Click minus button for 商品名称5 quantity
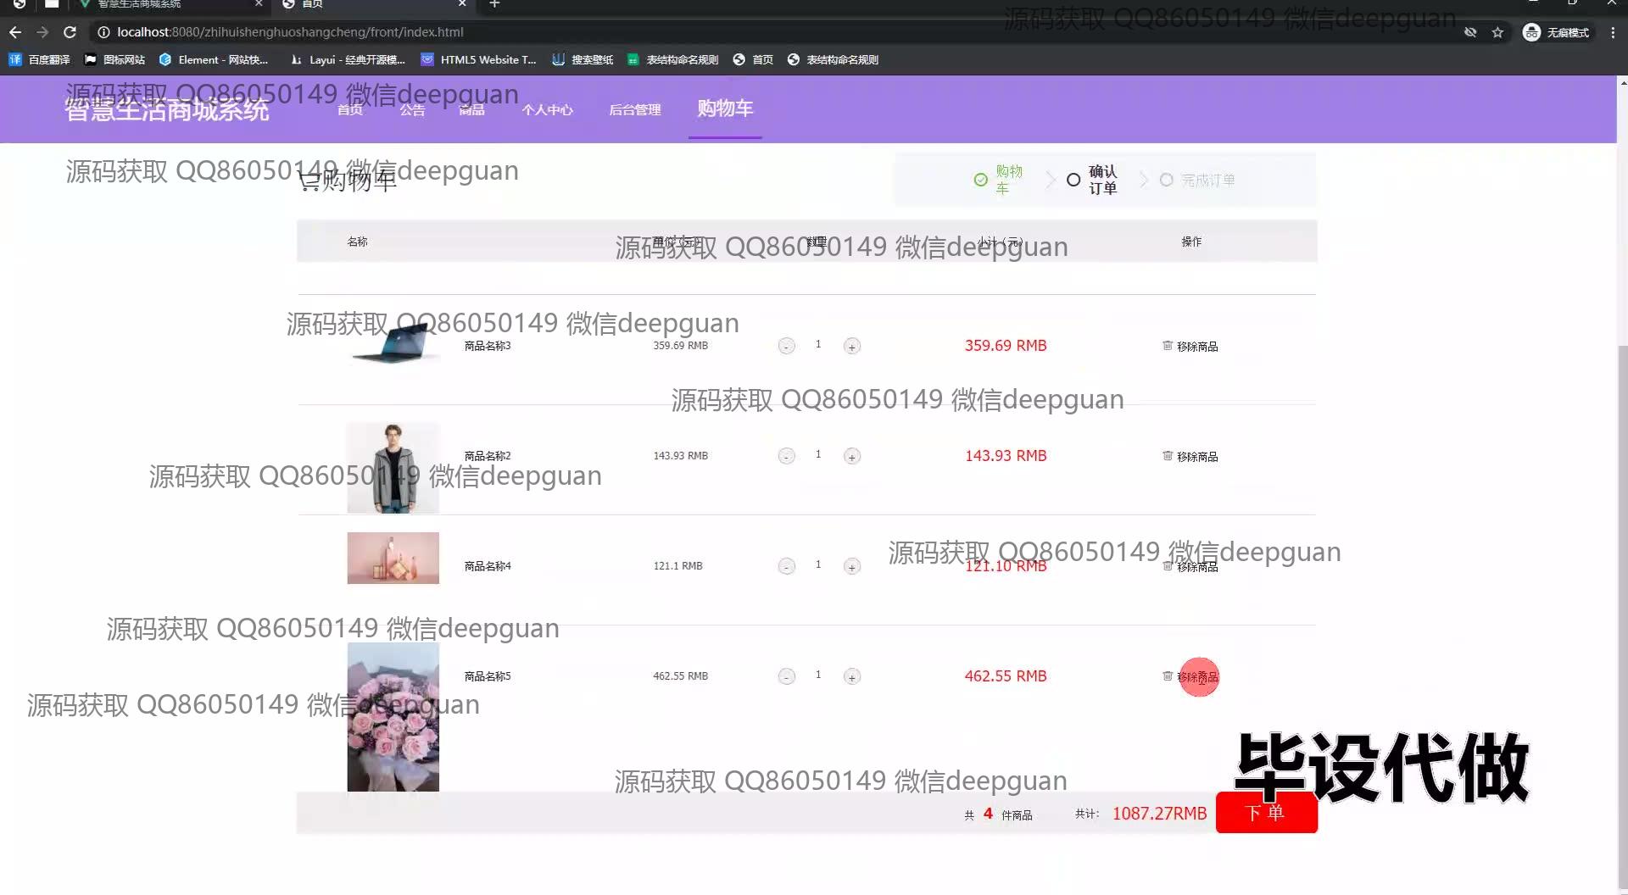This screenshot has height=895, width=1628. [x=786, y=676]
